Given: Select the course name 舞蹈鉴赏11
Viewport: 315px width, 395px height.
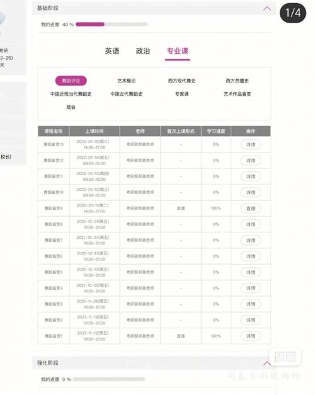Looking at the screenshot, I should pyautogui.click(x=54, y=176).
